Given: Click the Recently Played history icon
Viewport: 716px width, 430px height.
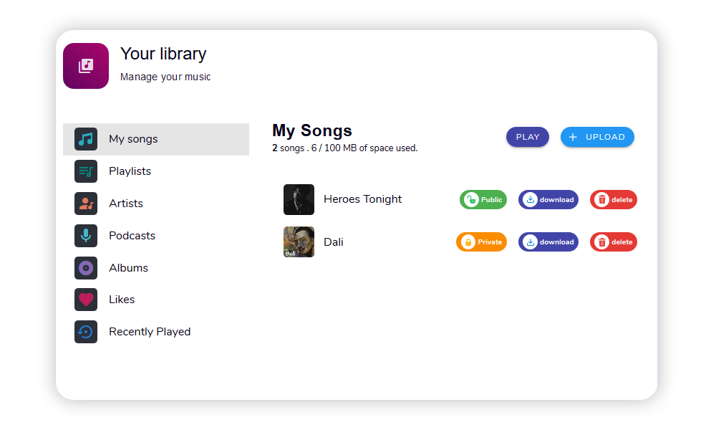Looking at the screenshot, I should coord(86,332).
